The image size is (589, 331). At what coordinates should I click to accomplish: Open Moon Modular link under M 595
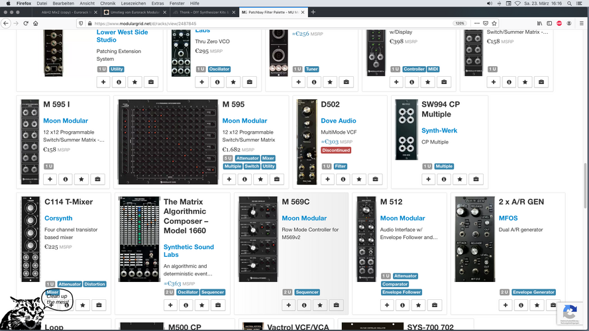[244, 121]
